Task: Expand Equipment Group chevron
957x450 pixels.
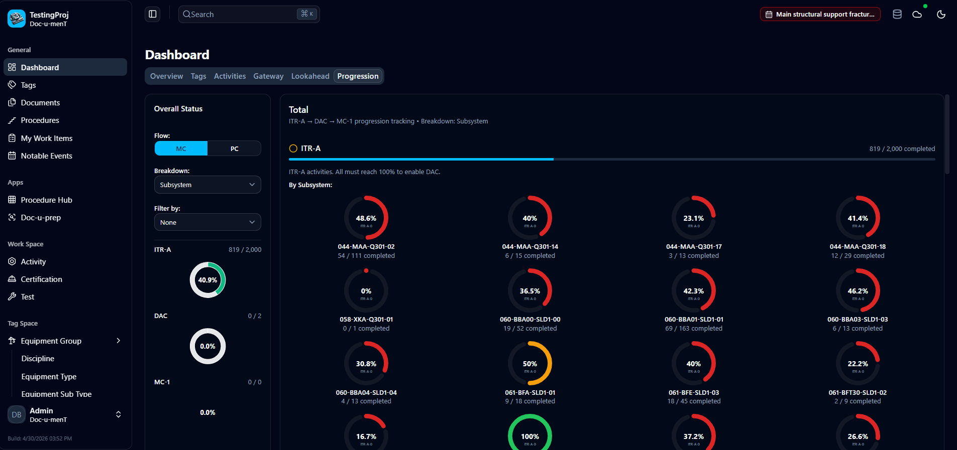Action: pos(119,341)
